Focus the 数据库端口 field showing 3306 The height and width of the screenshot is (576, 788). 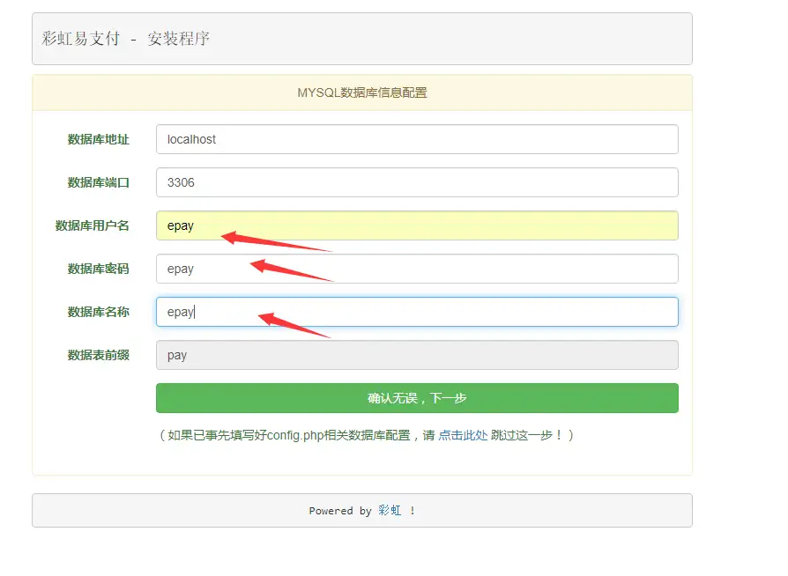pos(416,182)
